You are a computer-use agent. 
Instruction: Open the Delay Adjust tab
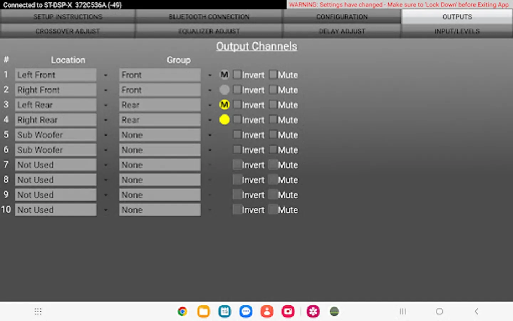click(x=342, y=31)
